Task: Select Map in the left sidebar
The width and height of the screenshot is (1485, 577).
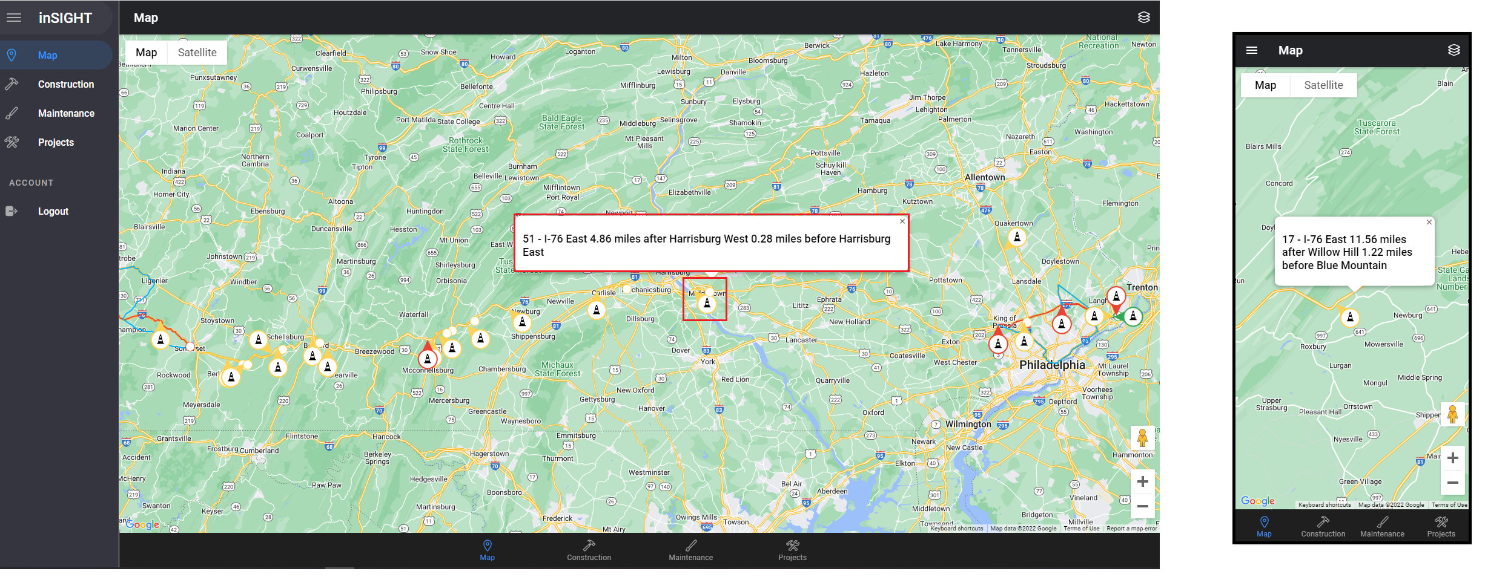Action: 56,55
